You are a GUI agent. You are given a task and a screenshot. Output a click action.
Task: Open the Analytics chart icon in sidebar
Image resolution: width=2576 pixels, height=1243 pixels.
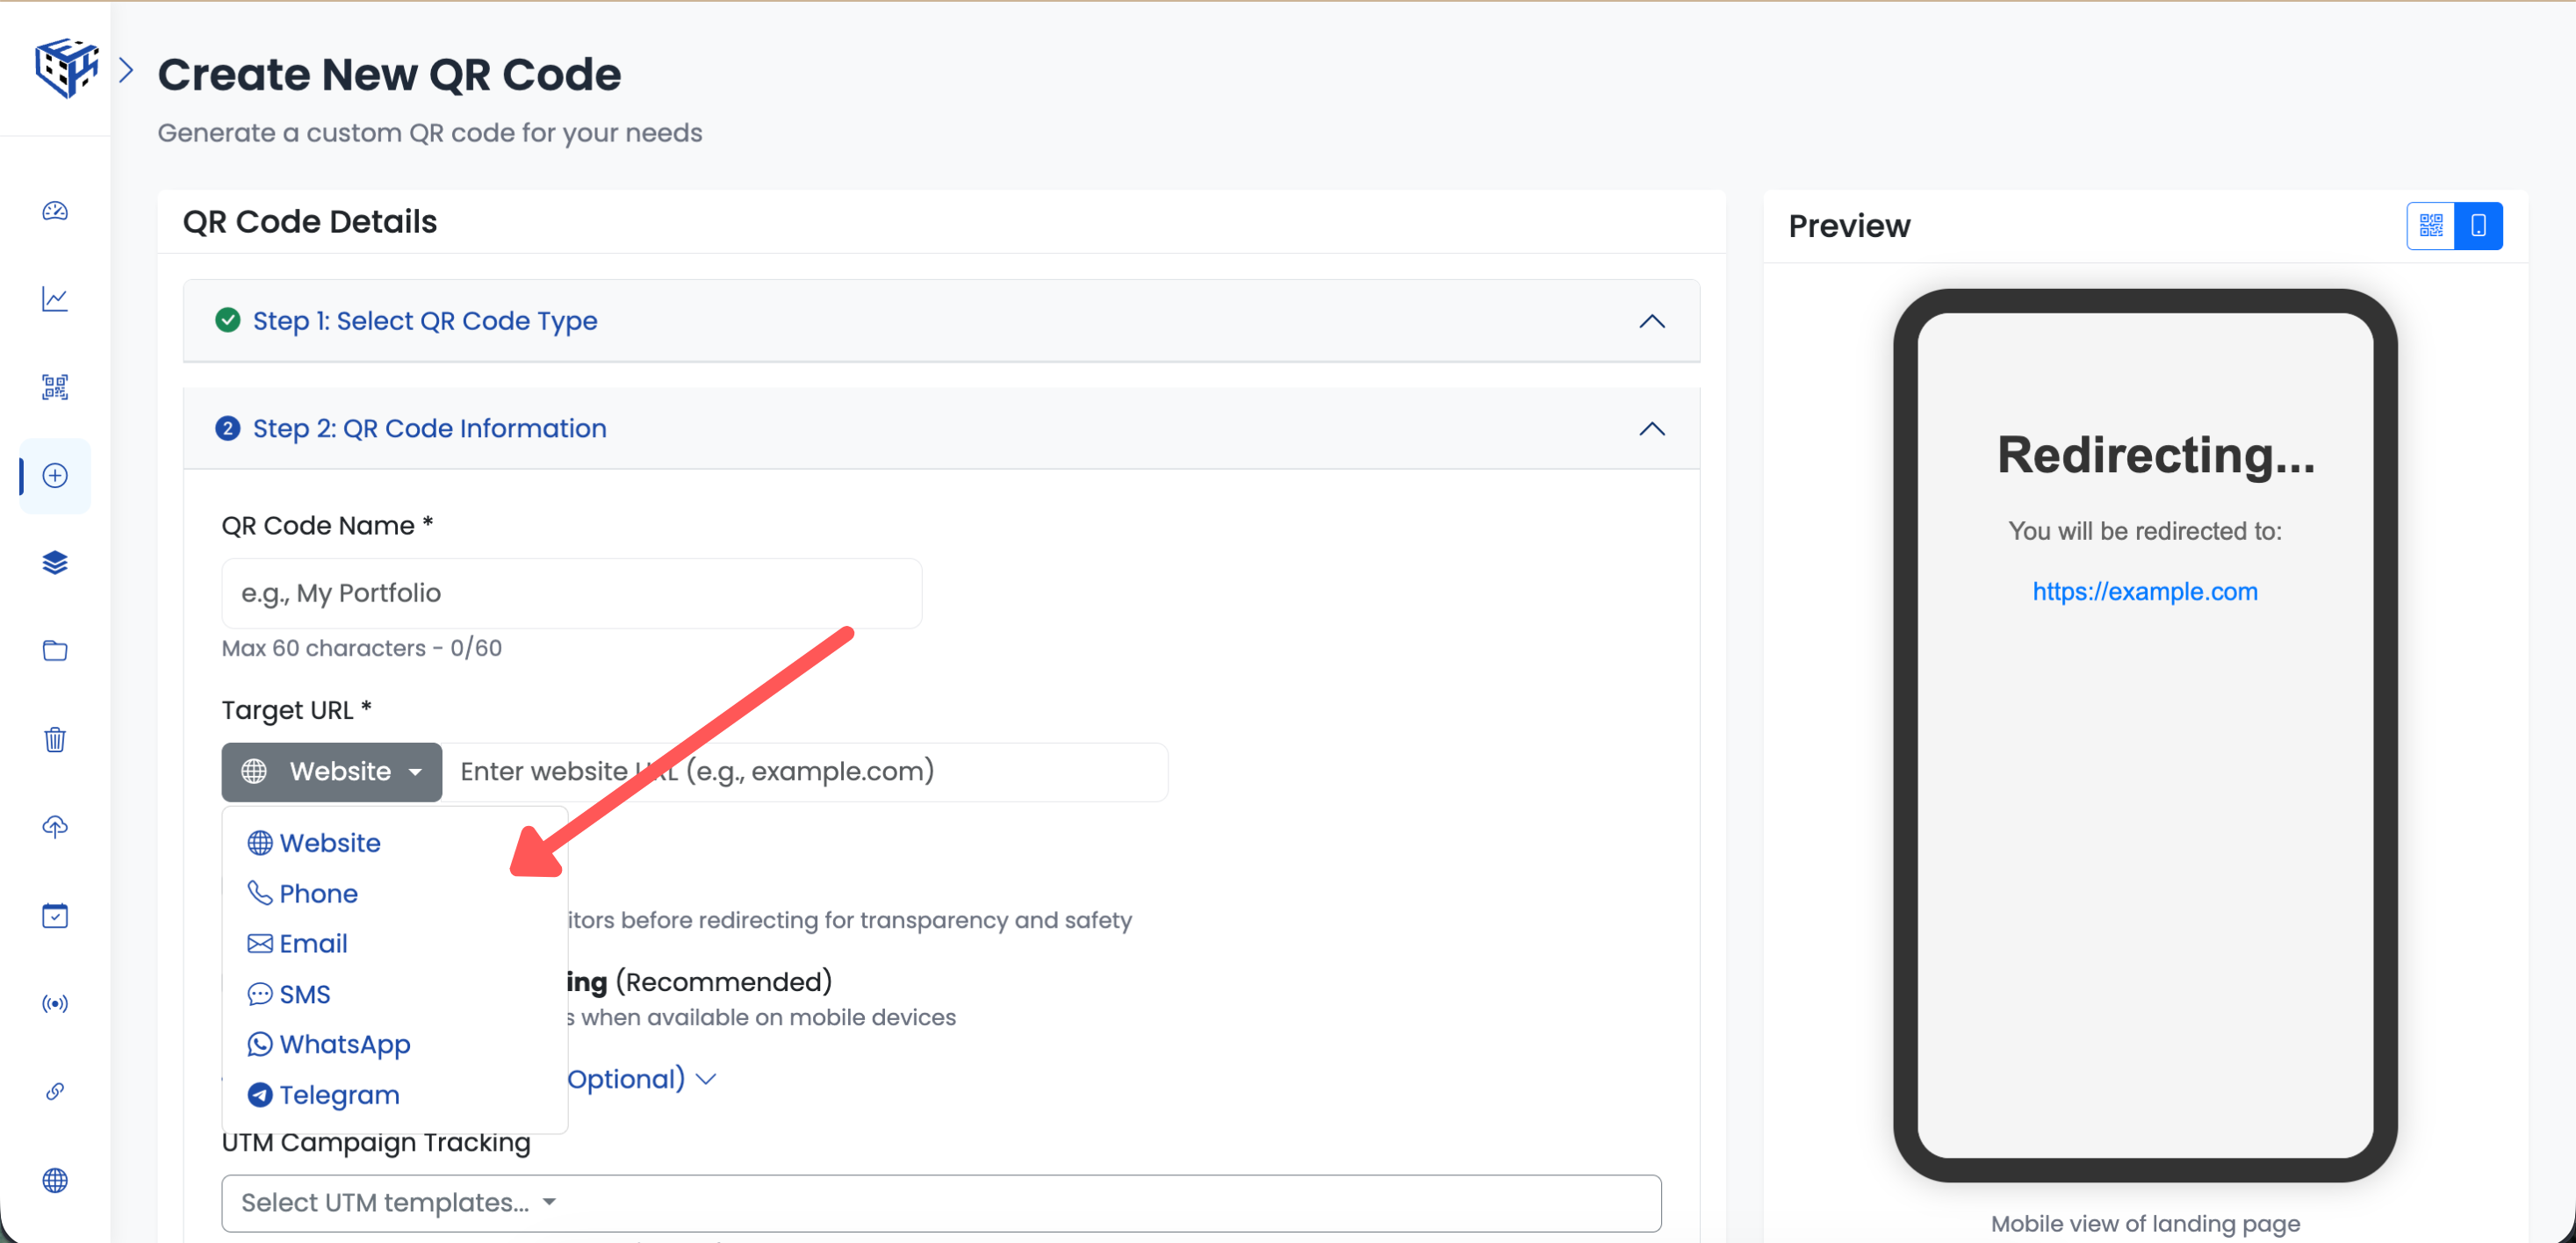54,299
